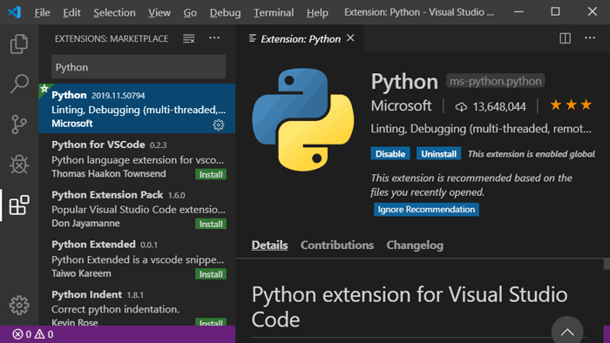Install Python for VSCode extension
The image size is (610, 343).
(211, 174)
